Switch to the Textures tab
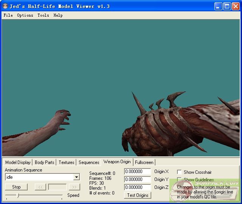This screenshot has width=242, height=204. (x=67, y=162)
